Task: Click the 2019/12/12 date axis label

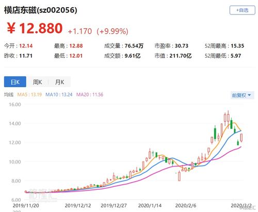Action: [x=78, y=206]
